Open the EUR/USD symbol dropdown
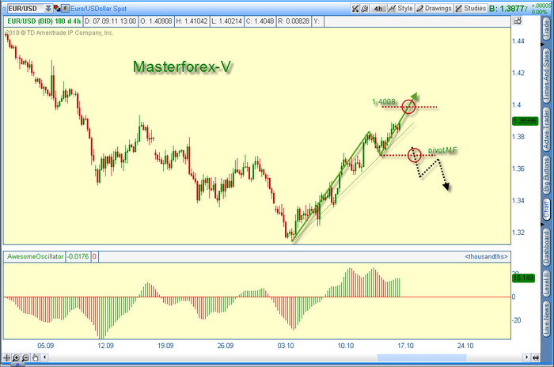This screenshot has height=367, width=554. pos(48,9)
